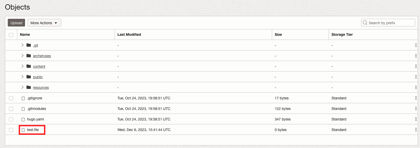
Task: Click the folder icon next to public
Action: (29, 77)
